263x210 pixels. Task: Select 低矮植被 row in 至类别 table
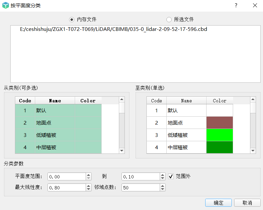190,135
